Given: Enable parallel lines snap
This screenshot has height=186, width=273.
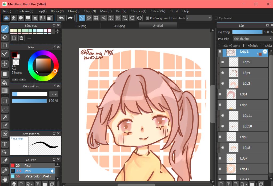Looking at the screenshot, I should coord(89,18).
